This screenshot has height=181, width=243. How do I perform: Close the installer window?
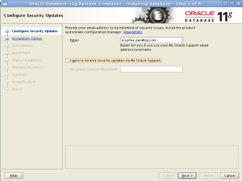238,3
